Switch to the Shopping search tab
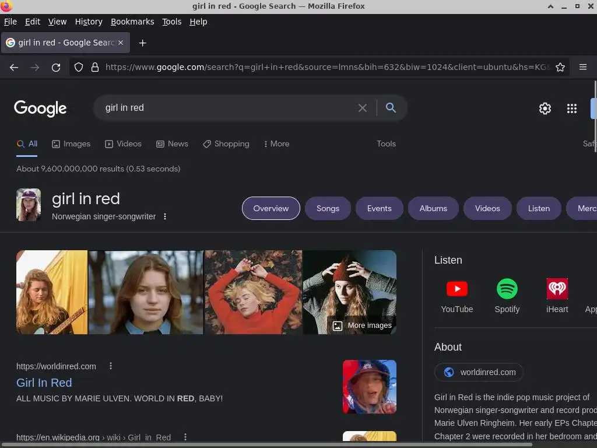Image resolution: width=597 pixels, height=448 pixels. coord(226,144)
